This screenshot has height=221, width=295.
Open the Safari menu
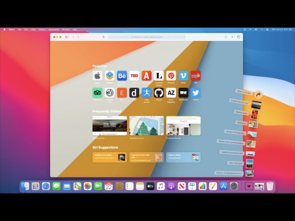12,29
